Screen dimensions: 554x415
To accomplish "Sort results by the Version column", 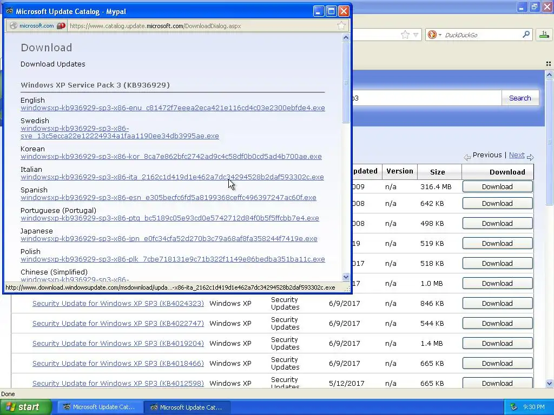I will (400, 171).
